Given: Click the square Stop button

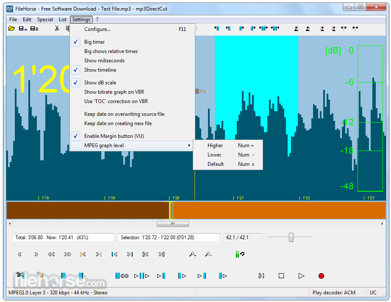Looking at the screenshot, I should (x=281, y=276).
